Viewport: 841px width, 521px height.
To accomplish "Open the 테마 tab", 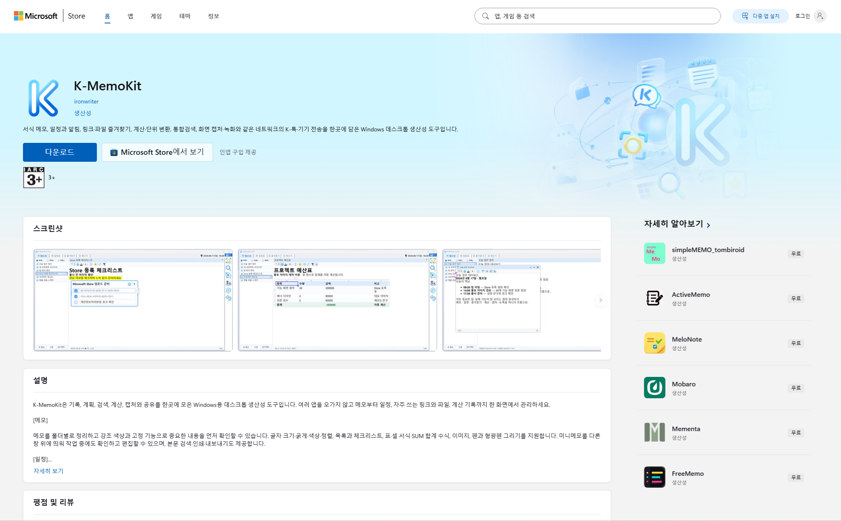I will click(185, 16).
